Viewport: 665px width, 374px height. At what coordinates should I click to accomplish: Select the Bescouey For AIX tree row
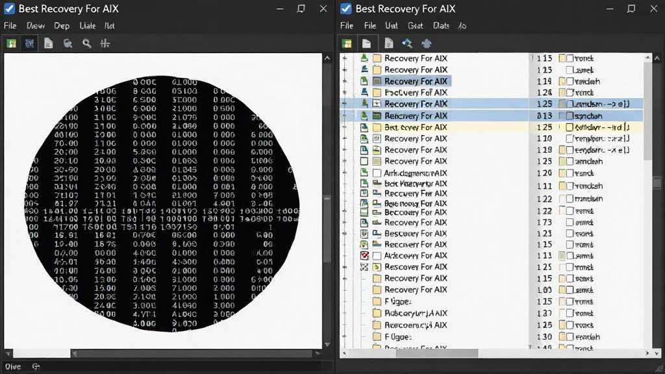[416, 233]
